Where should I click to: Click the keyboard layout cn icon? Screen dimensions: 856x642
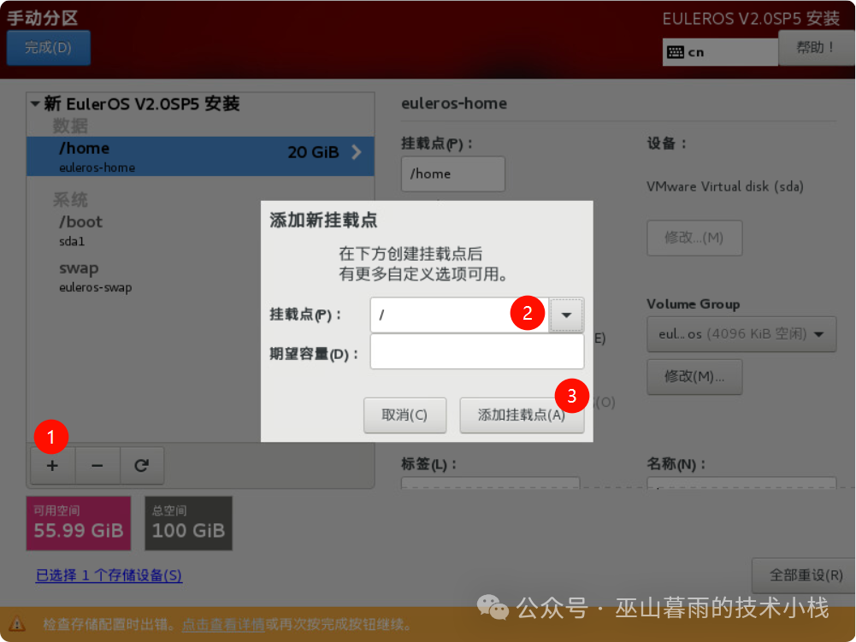click(x=676, y=52)
